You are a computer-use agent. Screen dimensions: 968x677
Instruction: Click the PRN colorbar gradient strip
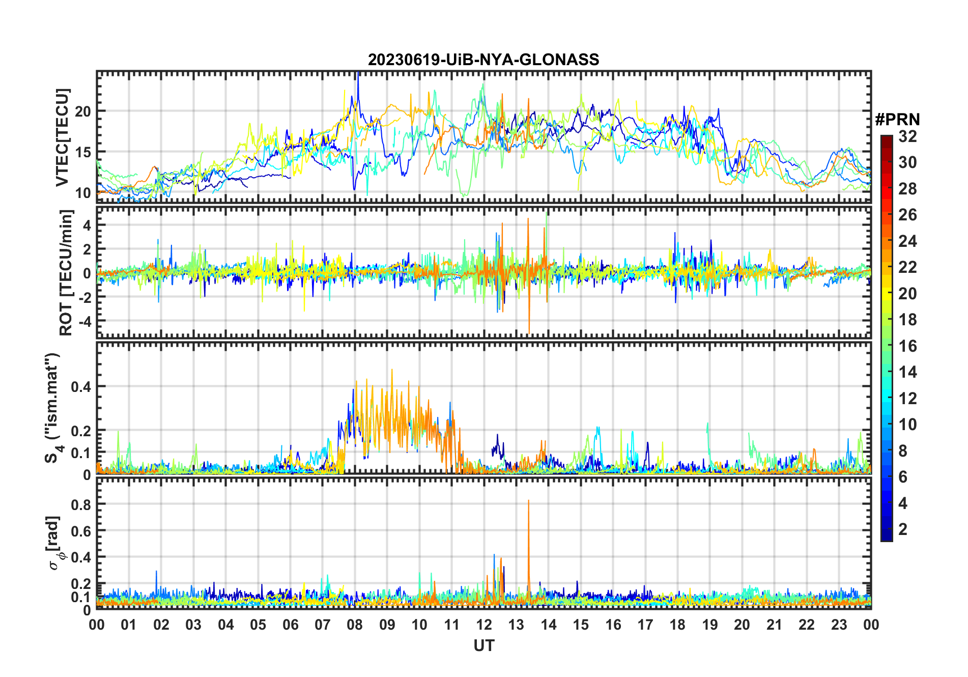pos(887,338)
